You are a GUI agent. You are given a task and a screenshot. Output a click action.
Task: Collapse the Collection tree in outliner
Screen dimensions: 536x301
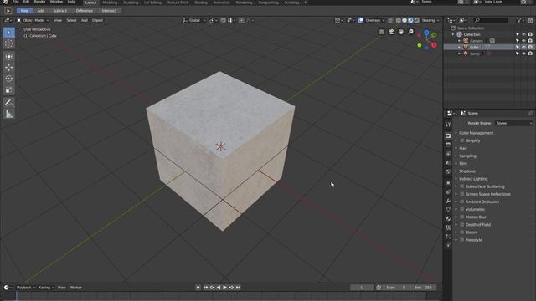pos(453,34)
